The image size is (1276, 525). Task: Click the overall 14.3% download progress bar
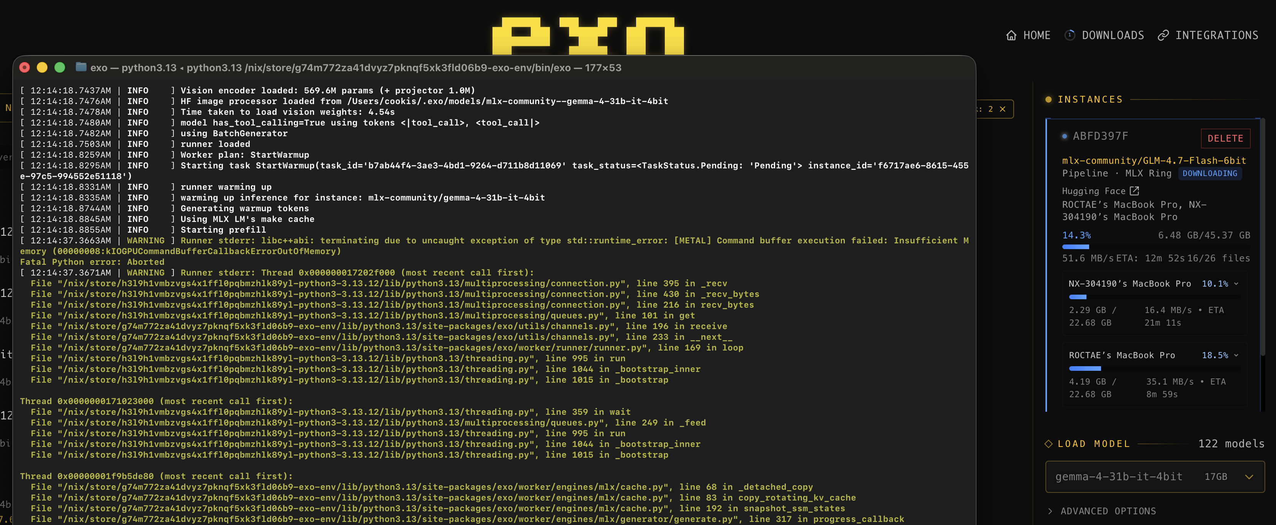pos(1156,246)
